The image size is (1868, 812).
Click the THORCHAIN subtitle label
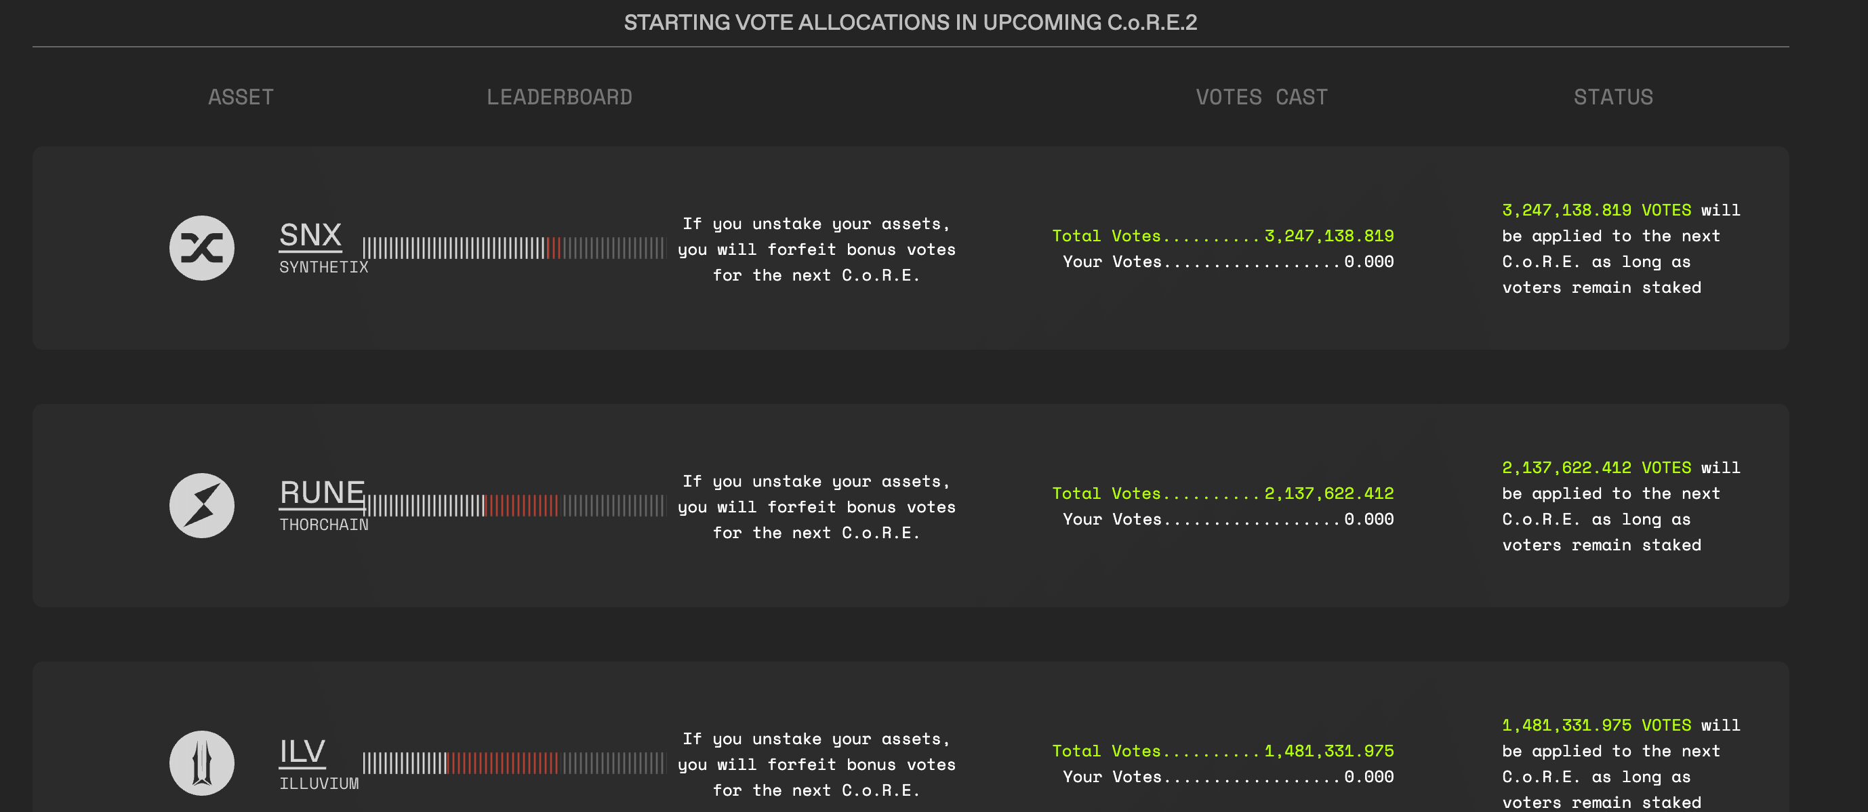323,524
